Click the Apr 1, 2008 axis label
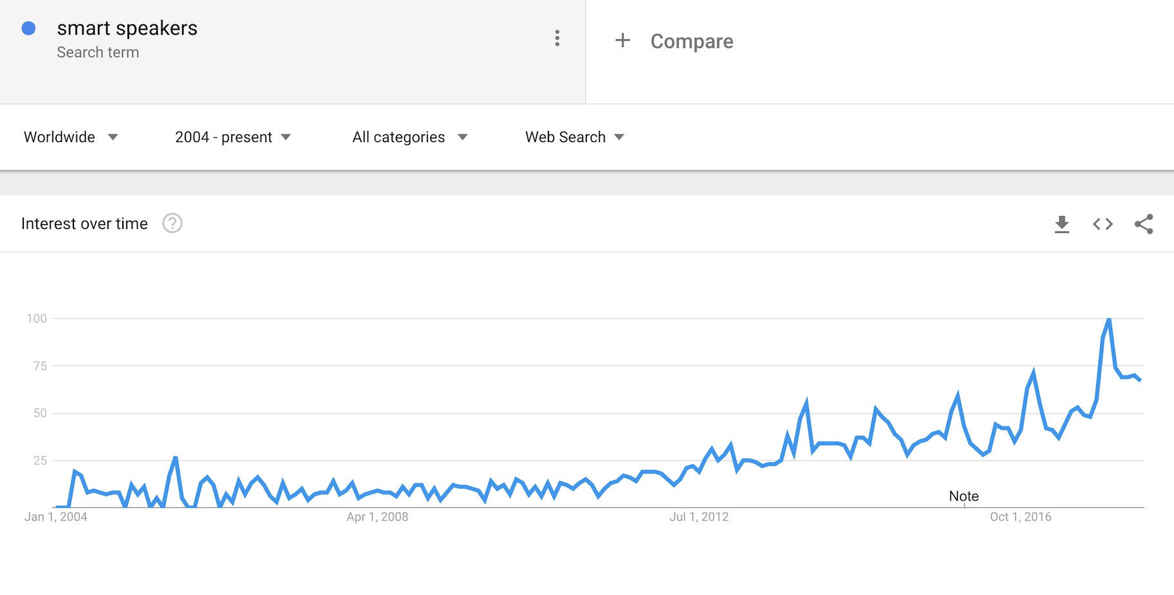This screenshot has width=1174, height=595. 377,517
